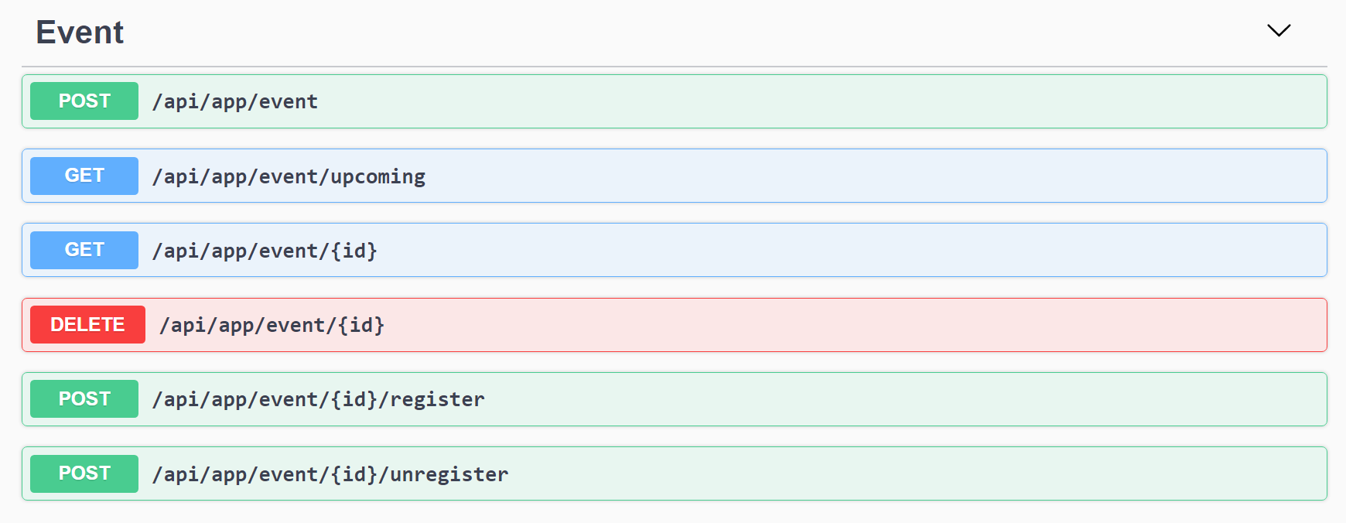The width and height of the screenshot is (1346, 523).
Task: Expand the DELETE event operation row
Action: click(x=774, y=325)
